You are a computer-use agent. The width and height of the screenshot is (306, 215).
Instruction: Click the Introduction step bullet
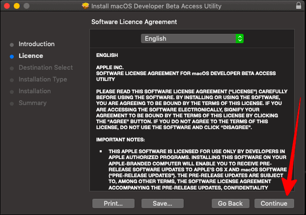(x=12, y=45)
